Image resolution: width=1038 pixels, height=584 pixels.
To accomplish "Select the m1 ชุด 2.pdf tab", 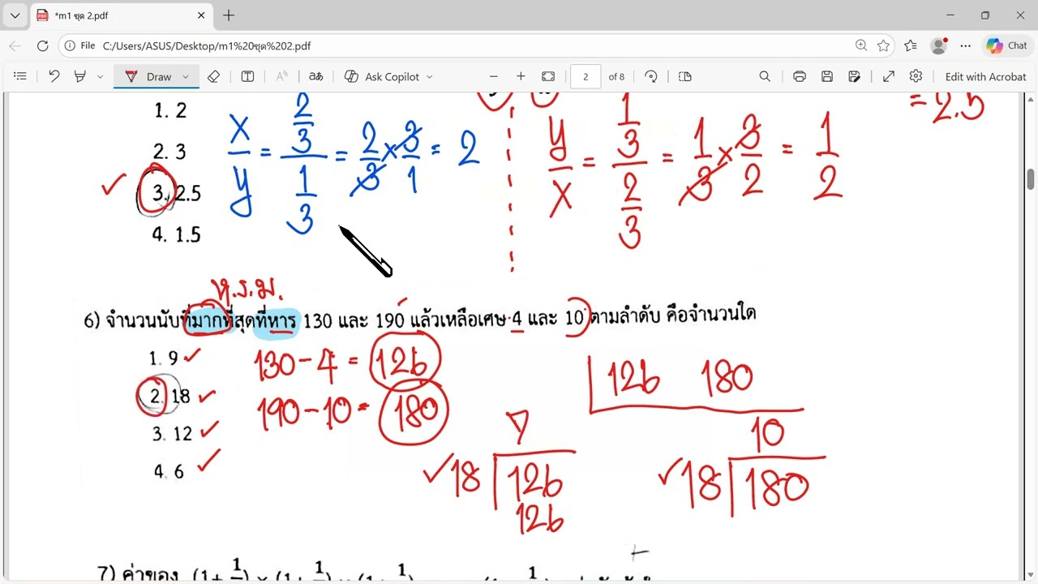I will click(x=122, y=15).
